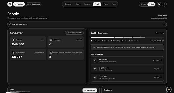Click the €49,300/mo fully loaded badge
The width and height of the screenshot is (174, 93).
74,33
